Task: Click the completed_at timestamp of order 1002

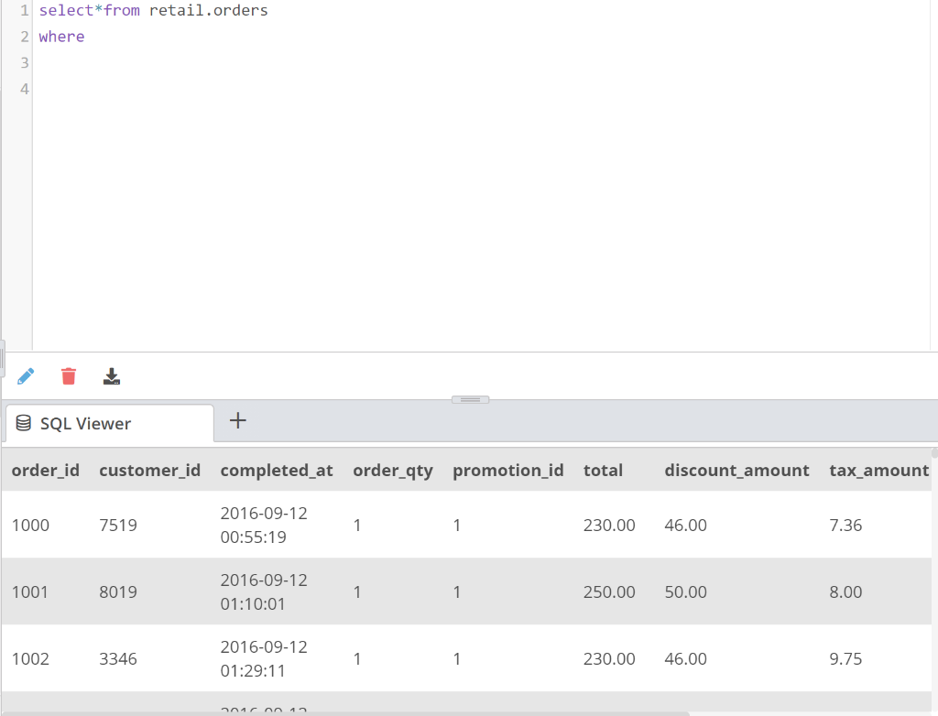Action: pyautogui.click(x=263, y=658)
